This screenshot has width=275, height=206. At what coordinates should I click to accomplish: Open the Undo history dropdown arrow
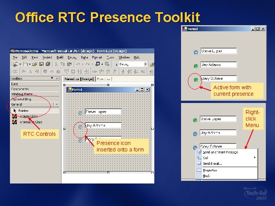pos(82,64)
